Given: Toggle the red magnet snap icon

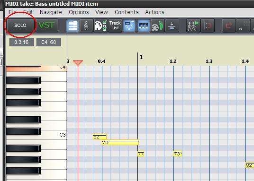Looking at the screenshot, I should [x=208, y=26].
